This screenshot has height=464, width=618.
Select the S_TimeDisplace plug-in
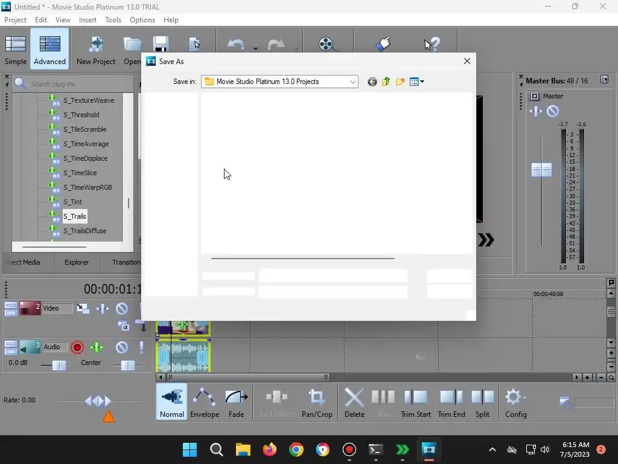86,158
